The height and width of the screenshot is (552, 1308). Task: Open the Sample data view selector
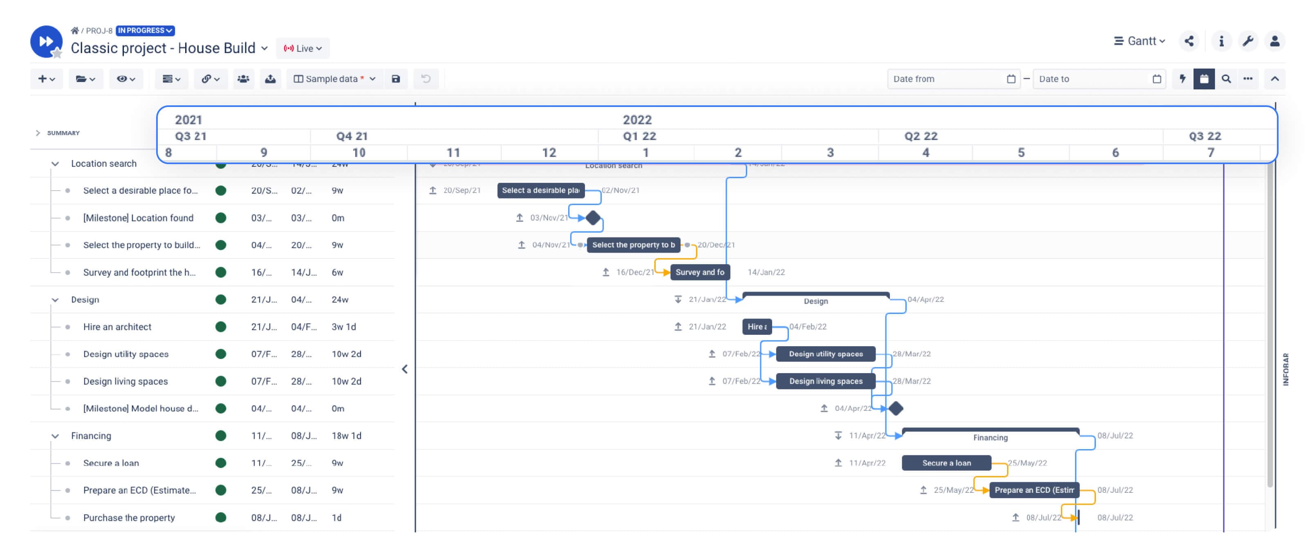click(335, 79)
